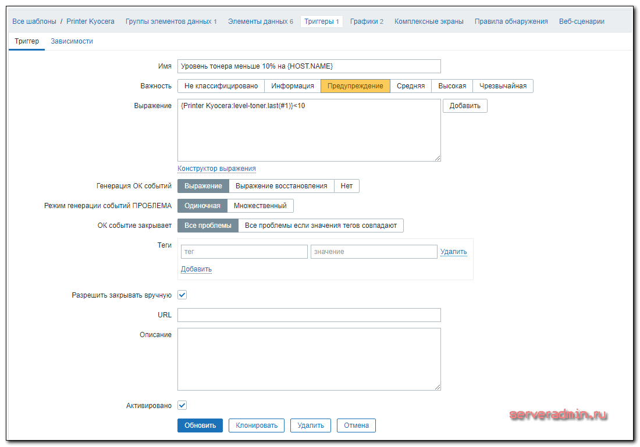Switch to 'Выражение восстановления' OK event mode

[x=282, y=186]
